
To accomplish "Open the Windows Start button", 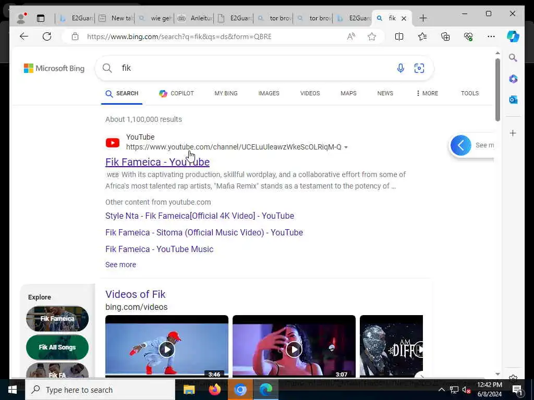I will pos(13,390).
